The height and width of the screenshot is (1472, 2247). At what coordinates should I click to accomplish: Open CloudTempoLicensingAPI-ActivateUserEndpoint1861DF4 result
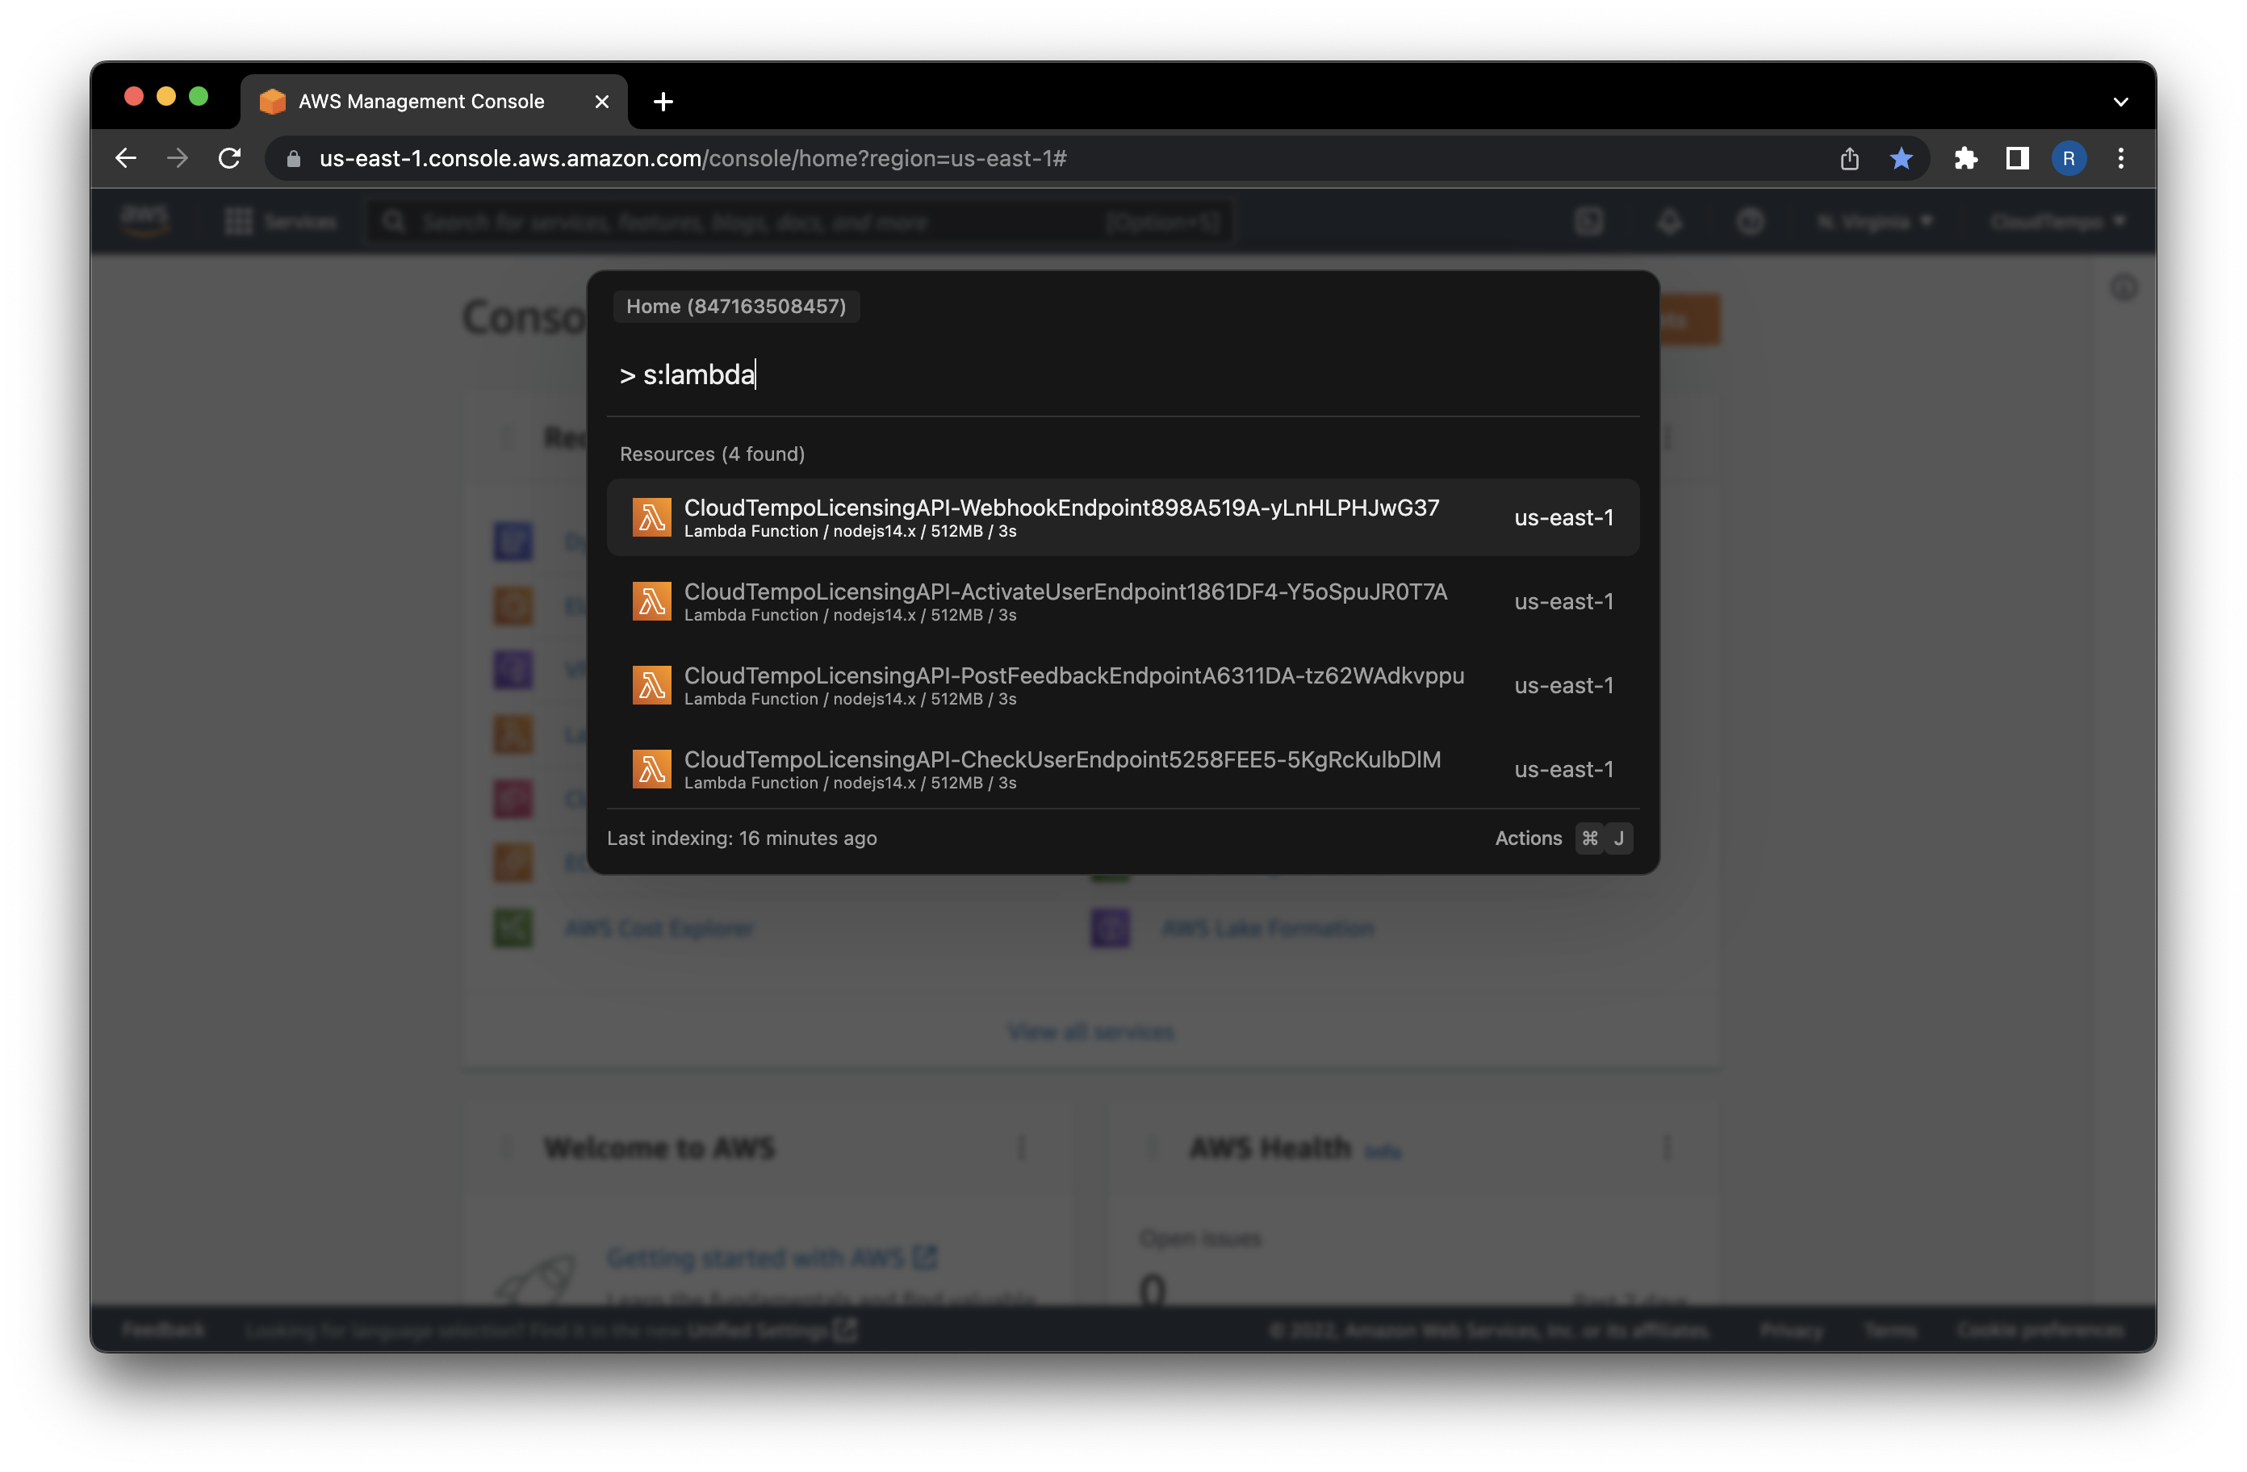(1123, 601)
